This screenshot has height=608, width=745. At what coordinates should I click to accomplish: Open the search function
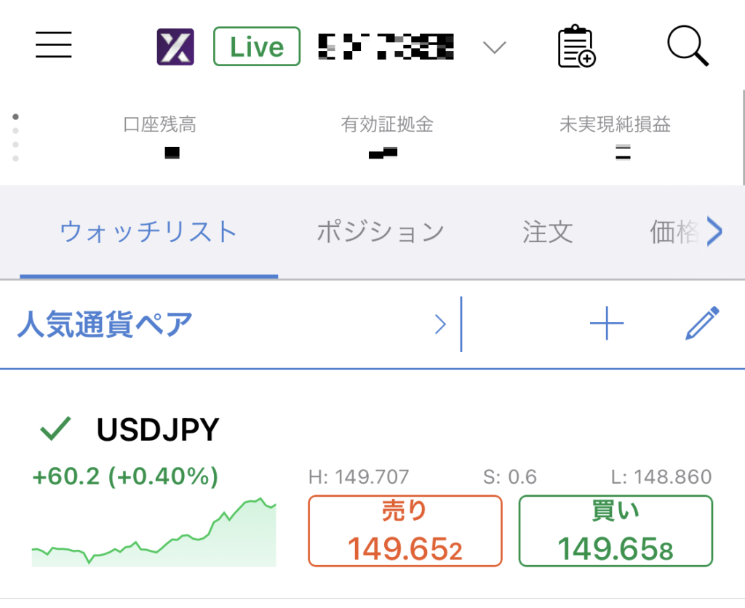tap(688, 45)
